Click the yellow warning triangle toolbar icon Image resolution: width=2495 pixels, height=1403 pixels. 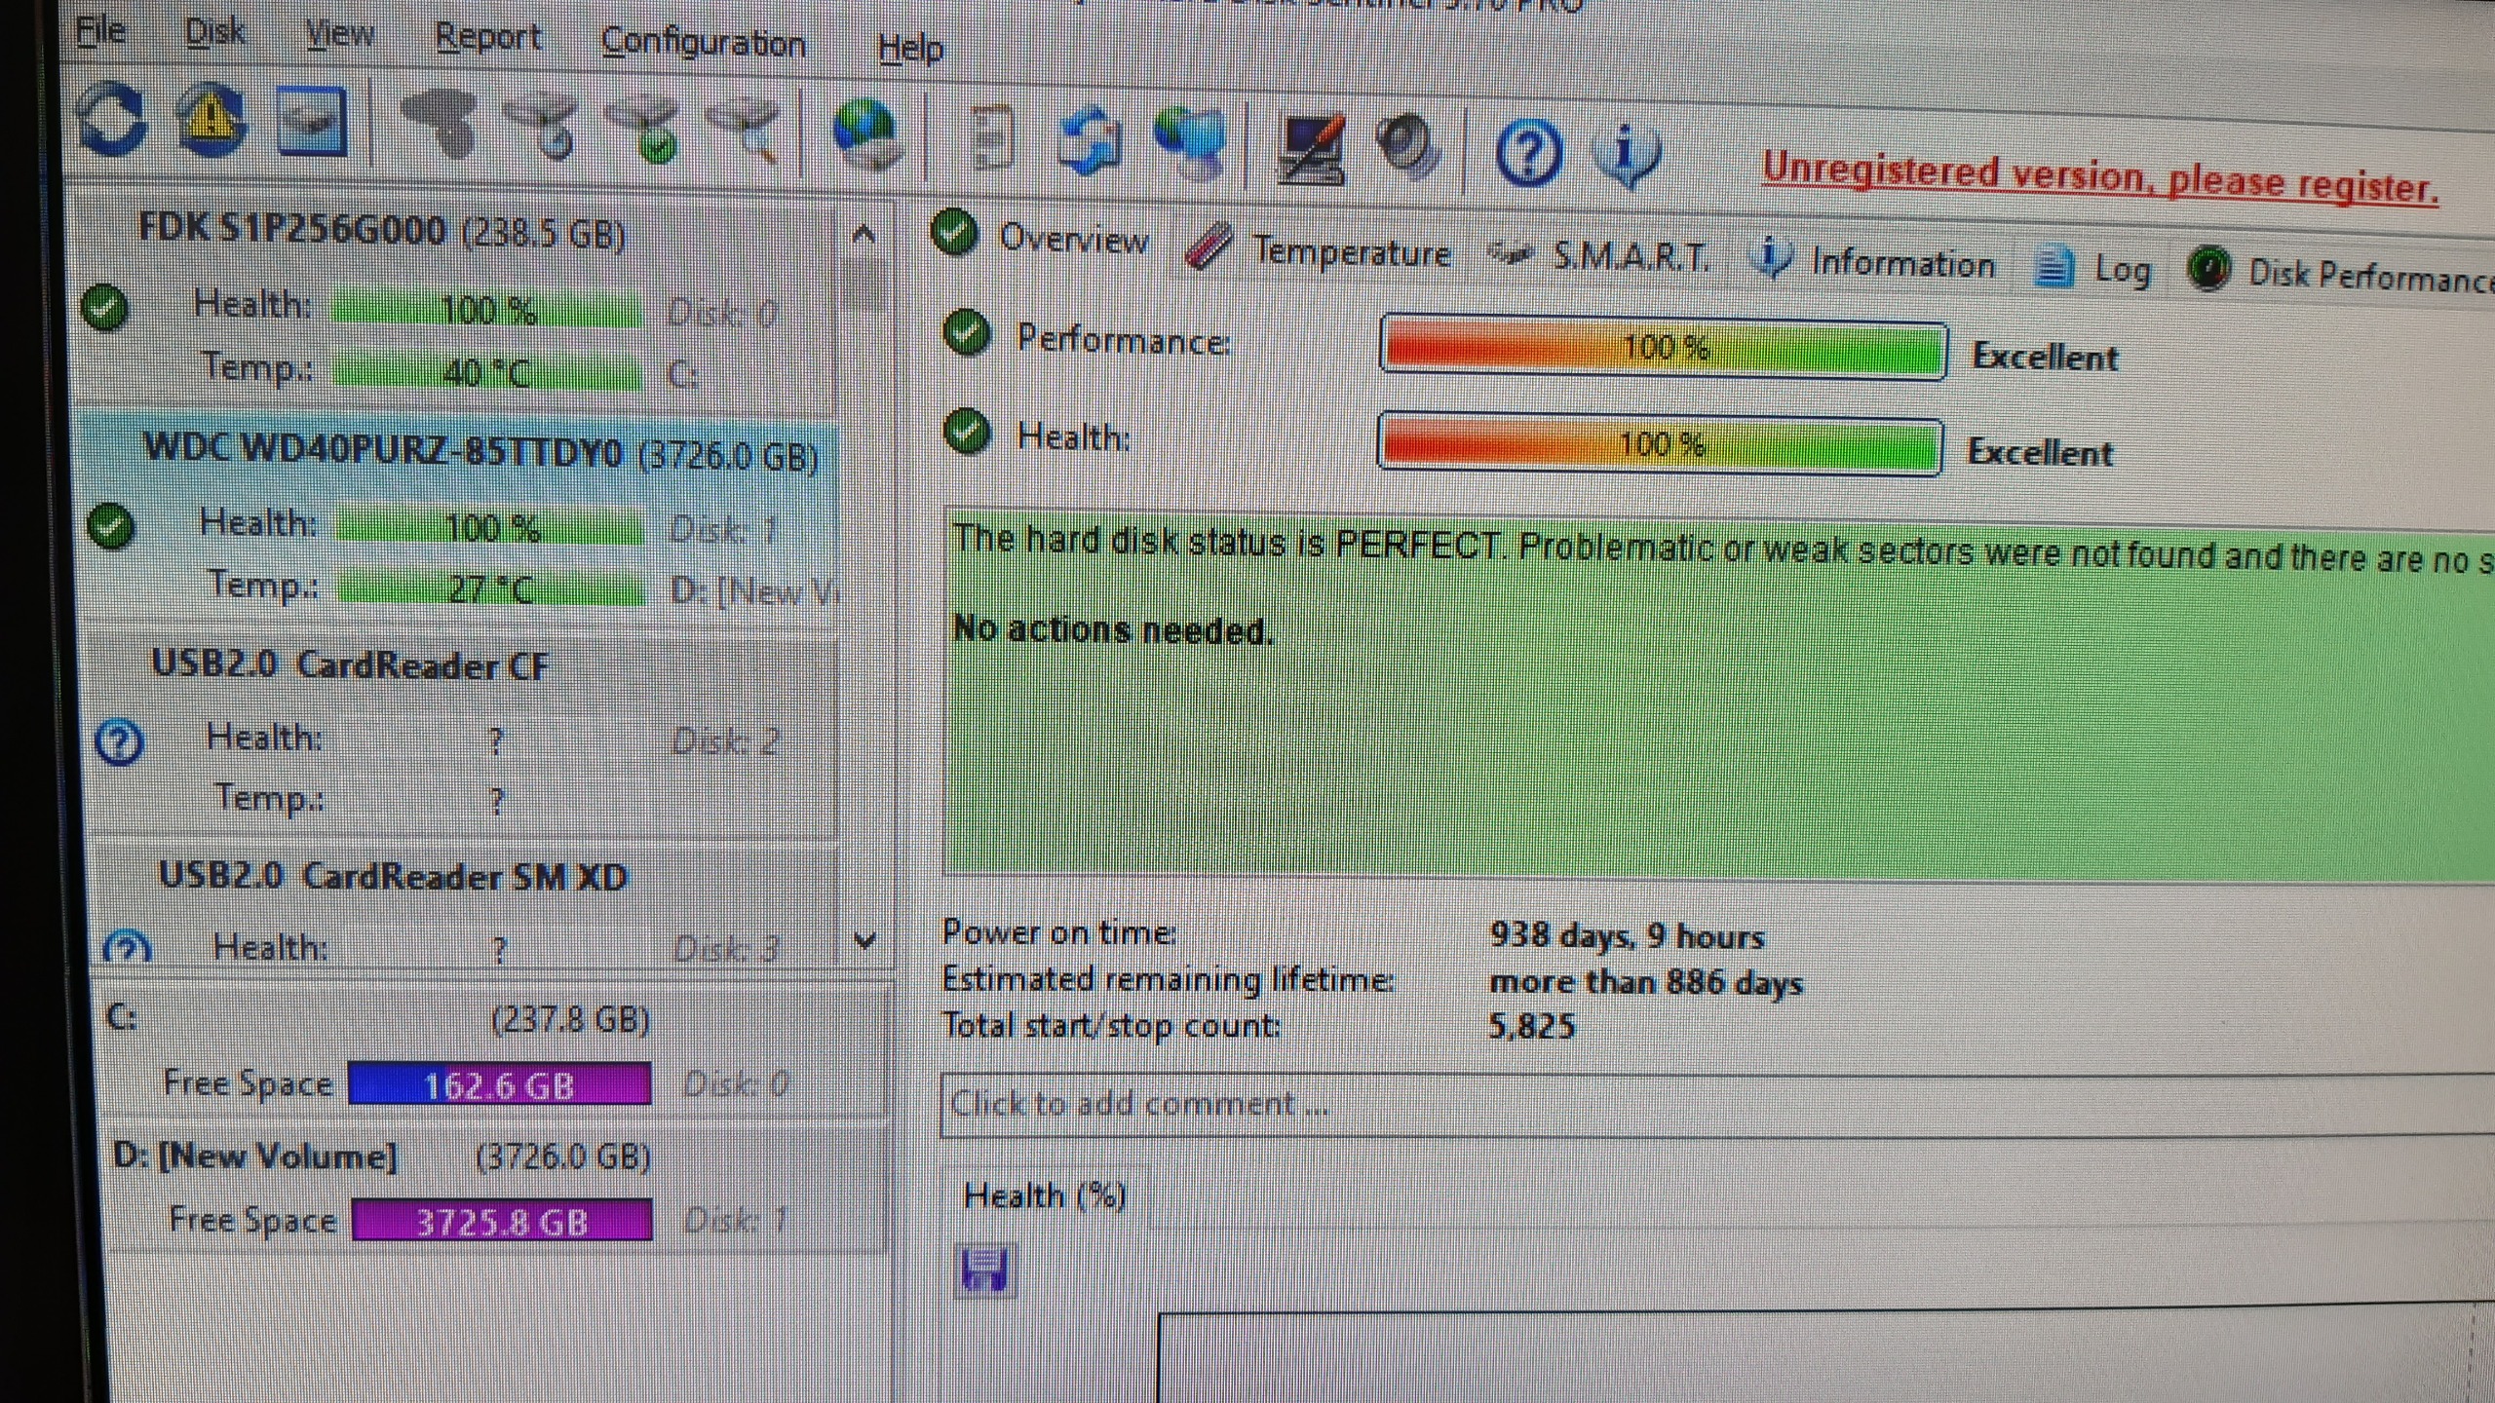point(210,121)
